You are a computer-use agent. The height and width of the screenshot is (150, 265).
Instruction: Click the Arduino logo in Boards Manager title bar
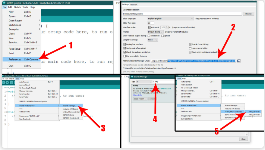[132, 77]
